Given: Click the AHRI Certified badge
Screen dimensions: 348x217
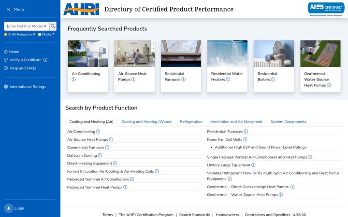Looking at the screenshot, I should 326,9.
